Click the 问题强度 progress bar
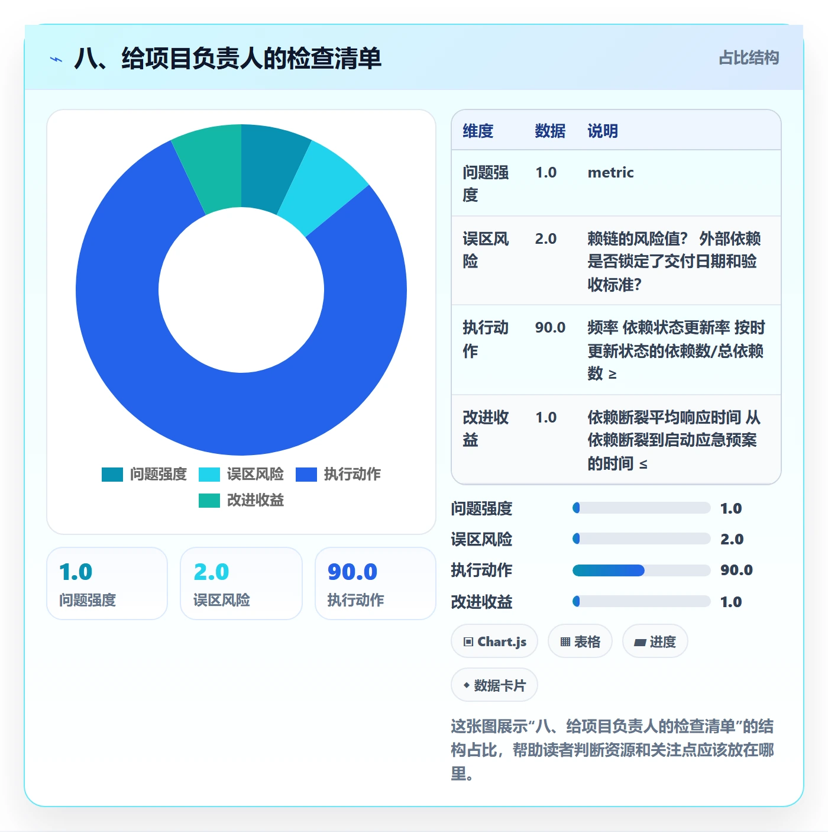Screen dimensions: 828x832 642,508
